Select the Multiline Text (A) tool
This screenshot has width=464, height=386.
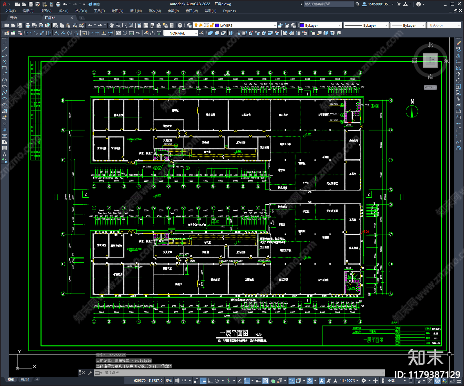[x=4, y=155]
